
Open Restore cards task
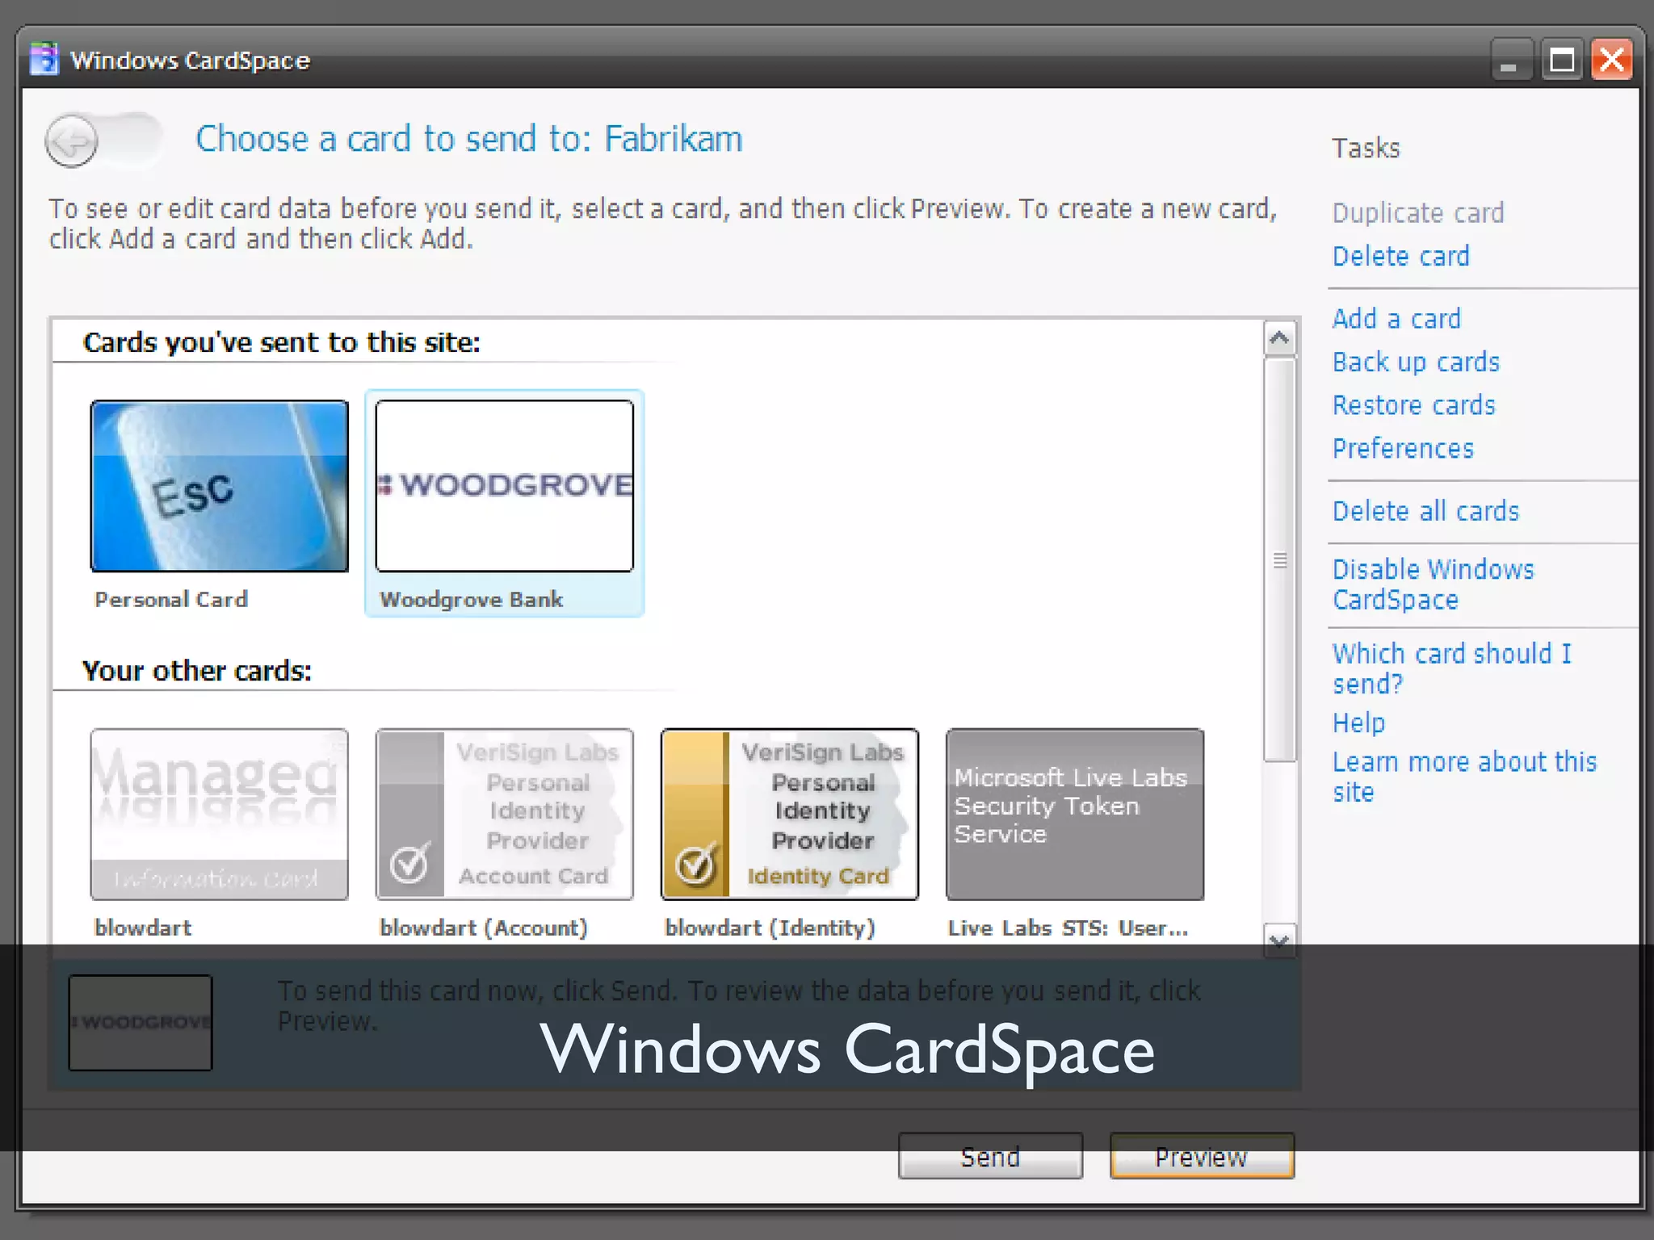1413,405
